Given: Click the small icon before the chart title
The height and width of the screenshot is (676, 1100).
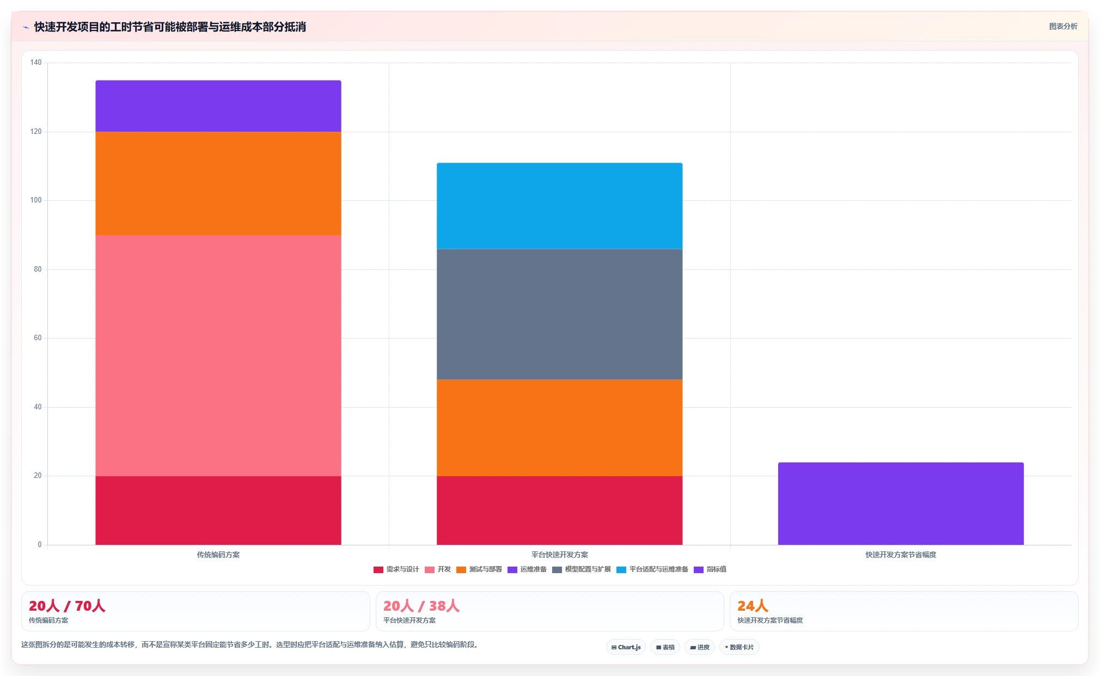Looking at the screenshot, I should pos(26,27).
